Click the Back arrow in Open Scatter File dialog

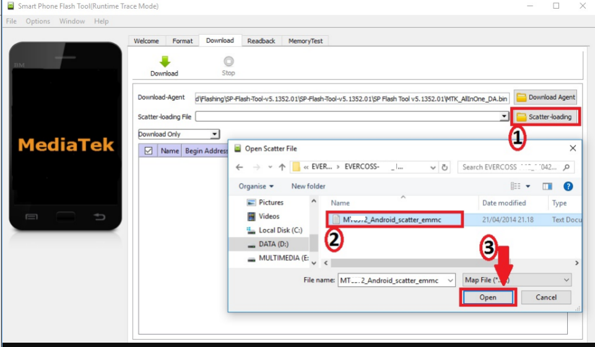pyautogui.click(x=239, y=167)
